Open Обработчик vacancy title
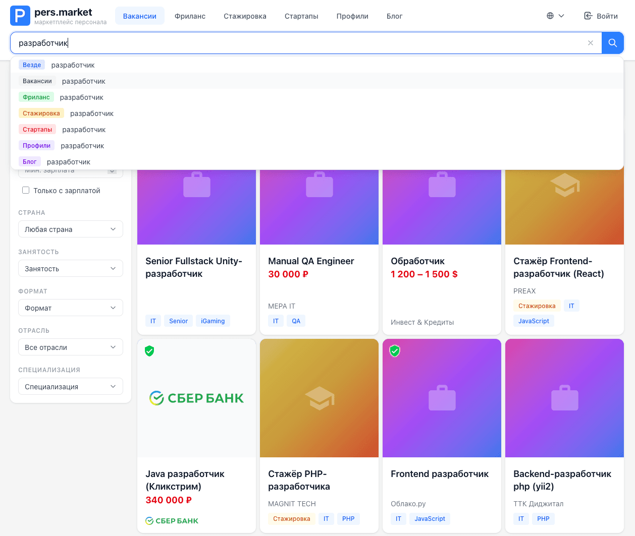The image size is (635, 536). tap(417, 261)
